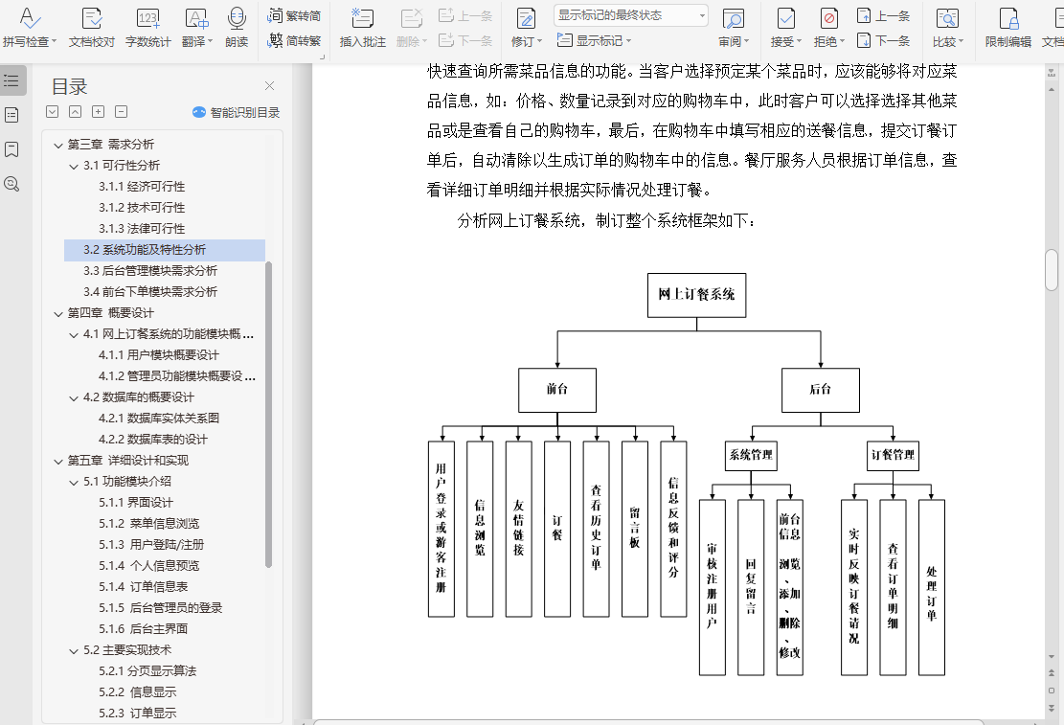Jump to 5.1.5 后台管理员的登录

161,607
